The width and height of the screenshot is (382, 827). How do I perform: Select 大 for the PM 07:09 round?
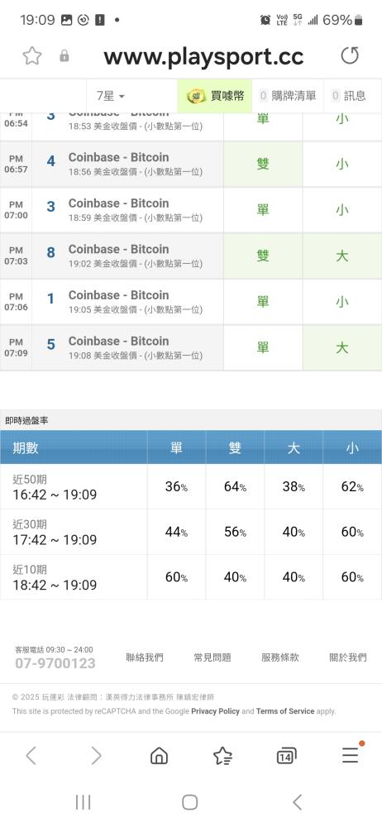(x=342, y=347)
